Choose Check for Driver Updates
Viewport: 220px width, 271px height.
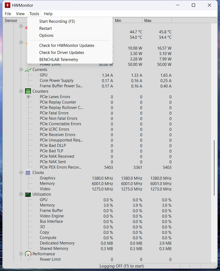pyautogui.click(x=70, y=53)
